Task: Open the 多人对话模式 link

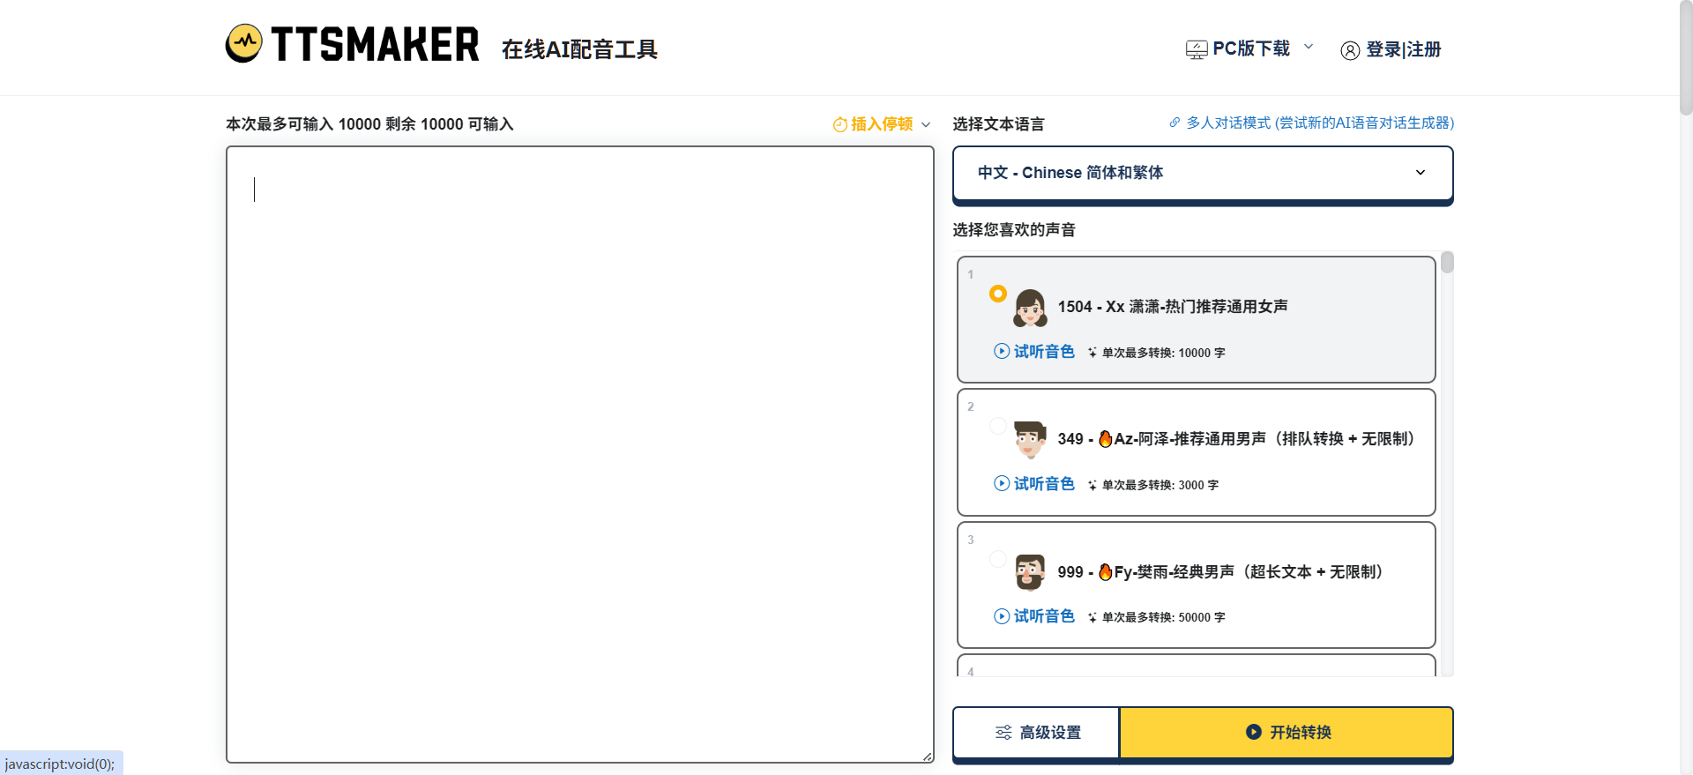Action: pos(1319,123)
